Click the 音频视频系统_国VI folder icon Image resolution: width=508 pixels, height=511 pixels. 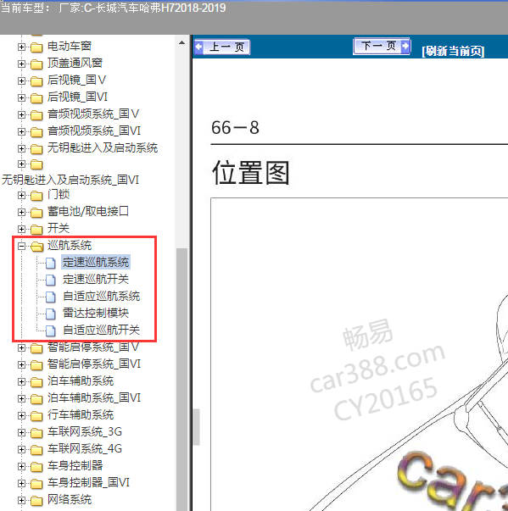tap(36, 132)
